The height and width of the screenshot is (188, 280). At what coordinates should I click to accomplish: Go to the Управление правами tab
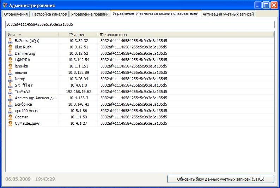click(x=89, y=14)
